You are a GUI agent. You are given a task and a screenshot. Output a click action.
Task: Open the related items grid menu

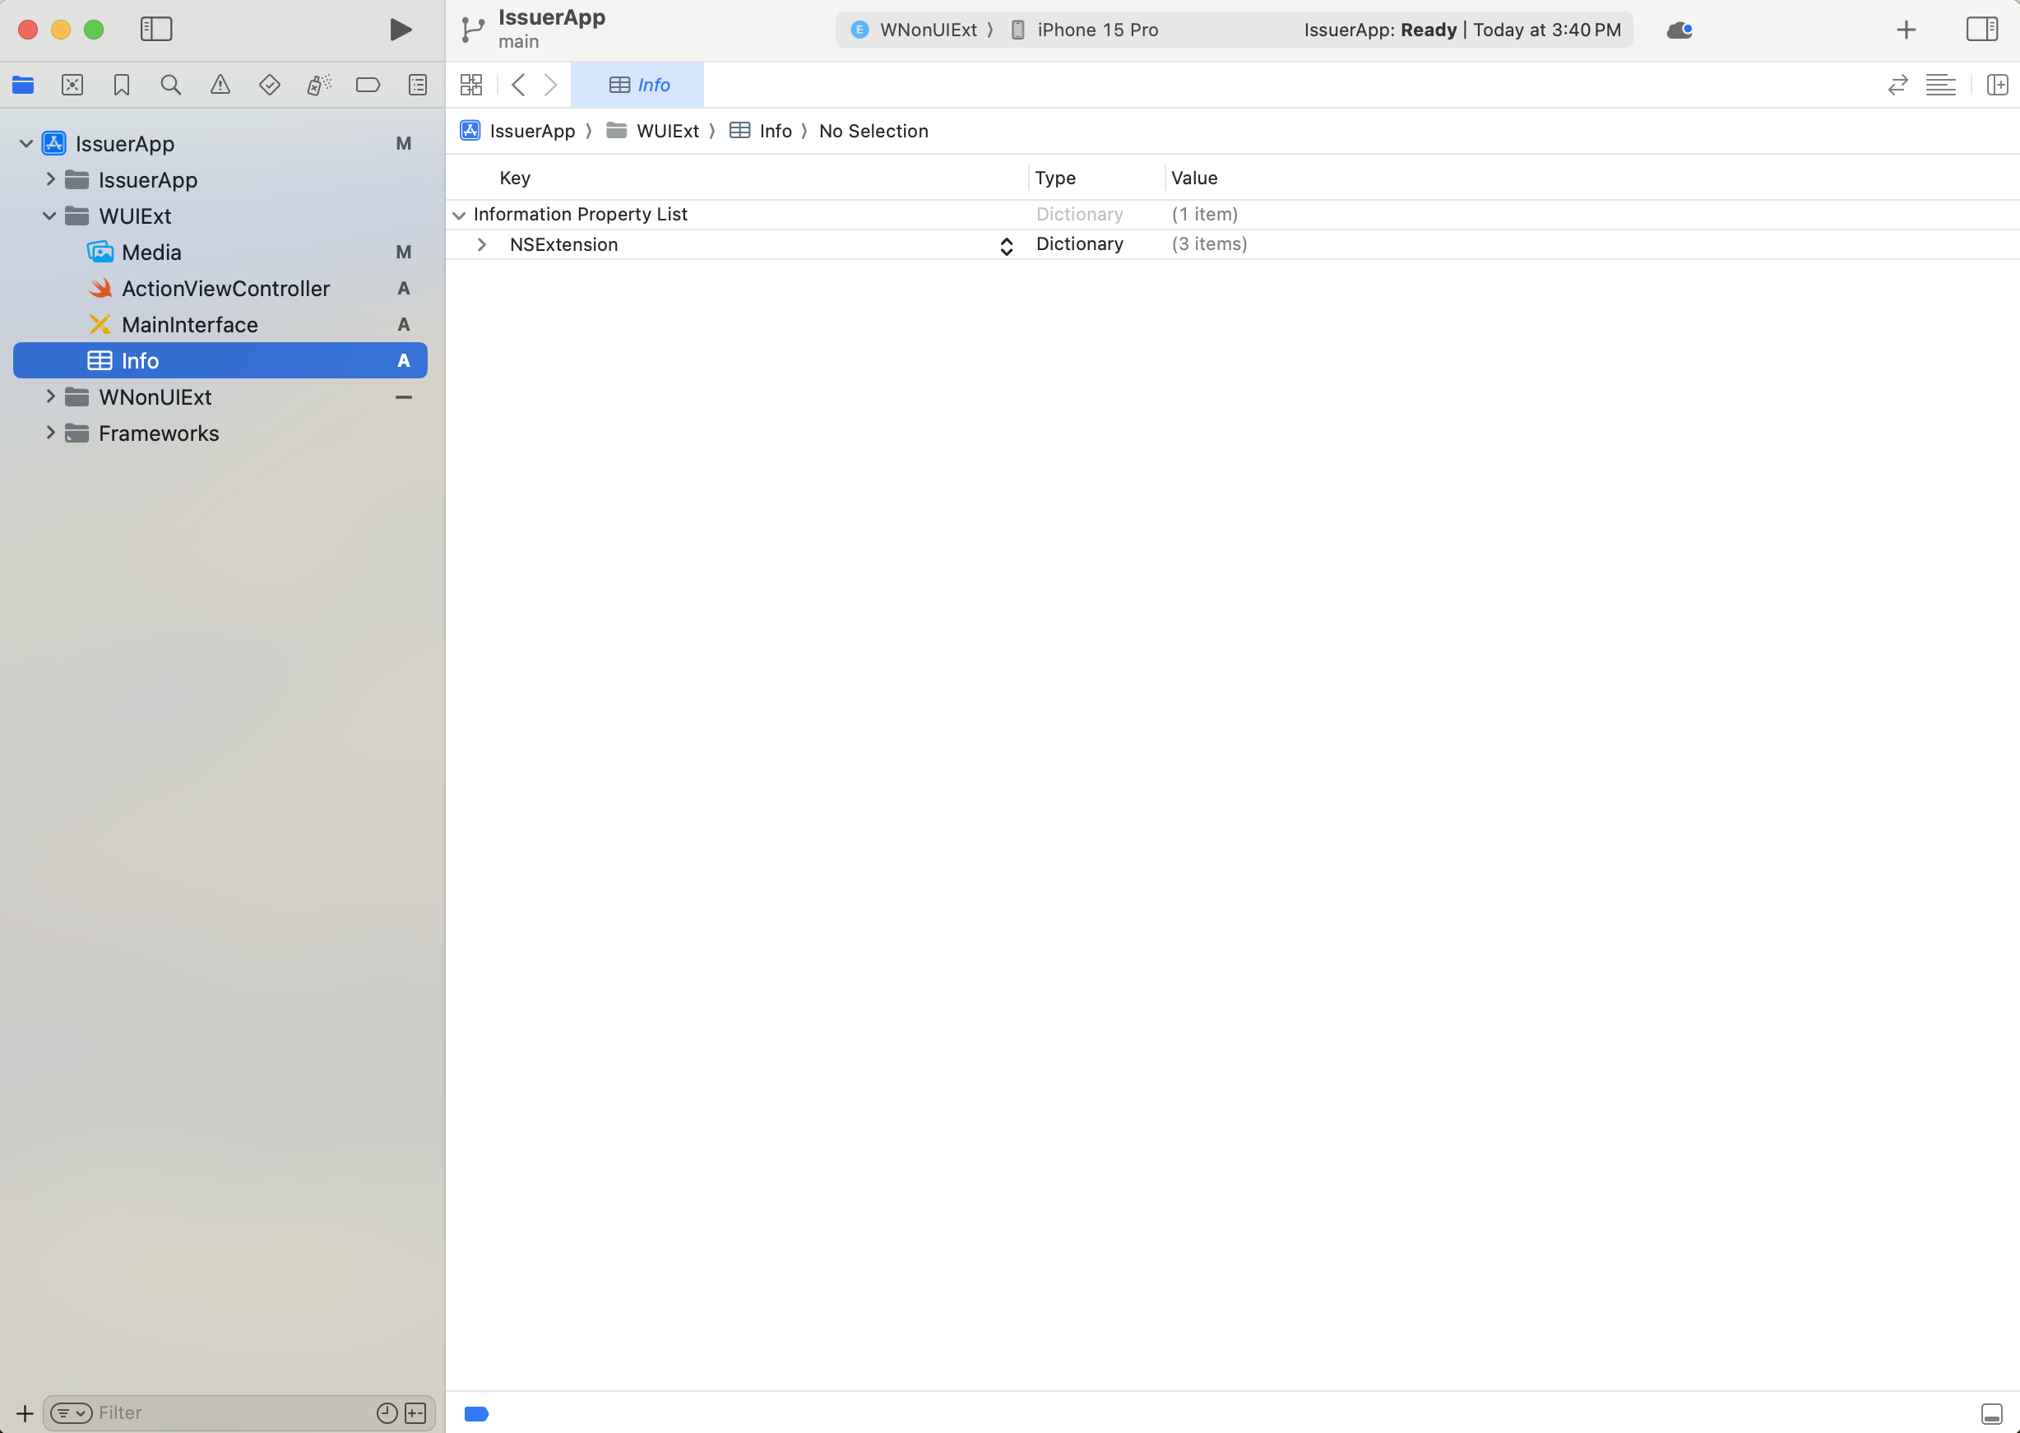coord(471,85)
